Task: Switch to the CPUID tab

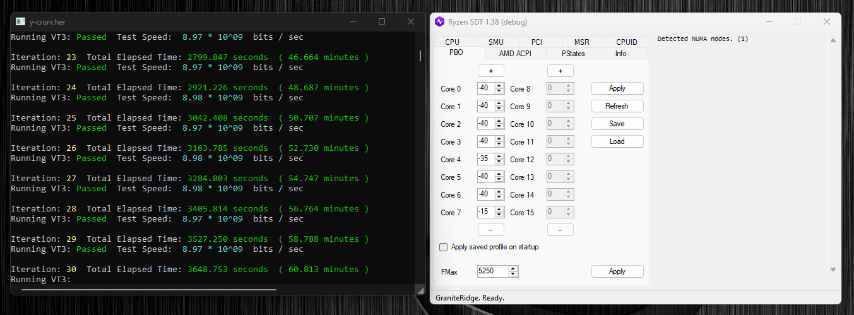Action: [626, 42]
